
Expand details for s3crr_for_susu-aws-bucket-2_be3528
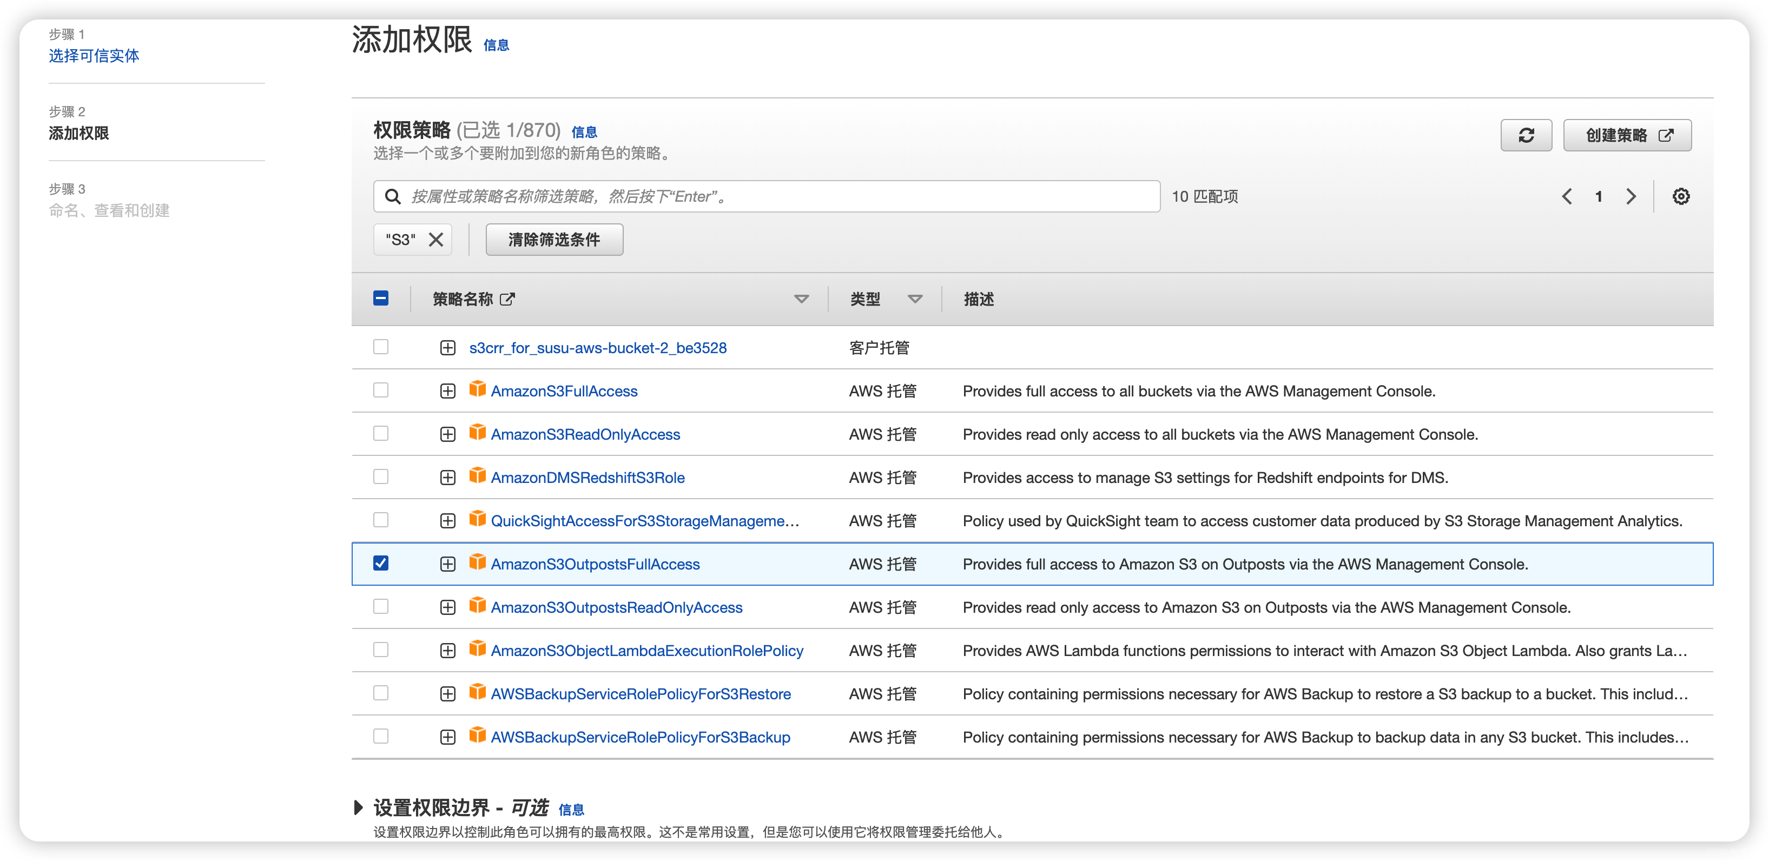(x=448, y=348)
